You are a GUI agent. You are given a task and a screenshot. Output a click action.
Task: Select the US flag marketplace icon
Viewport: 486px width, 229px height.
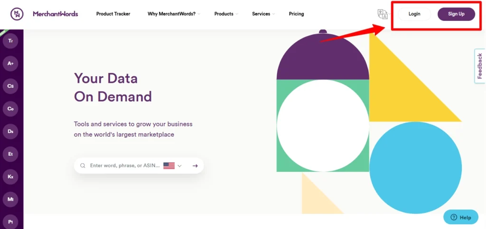169,166
